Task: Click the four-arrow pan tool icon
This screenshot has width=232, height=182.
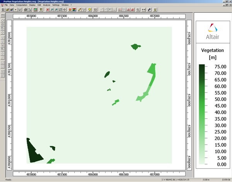Action: tap(64, 9)
